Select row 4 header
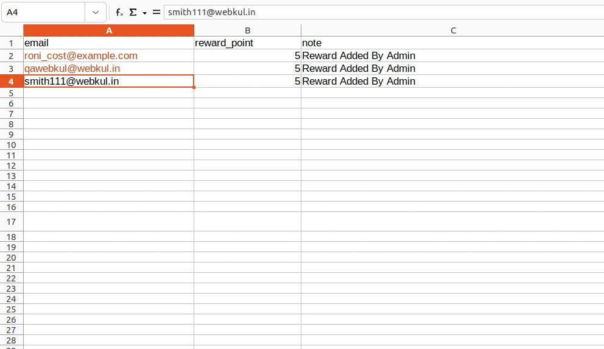The image size is (604, 349). [11, 82]
